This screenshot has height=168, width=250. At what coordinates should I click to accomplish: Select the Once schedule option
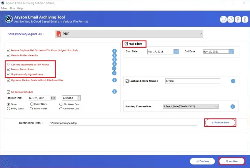point(9,104)
